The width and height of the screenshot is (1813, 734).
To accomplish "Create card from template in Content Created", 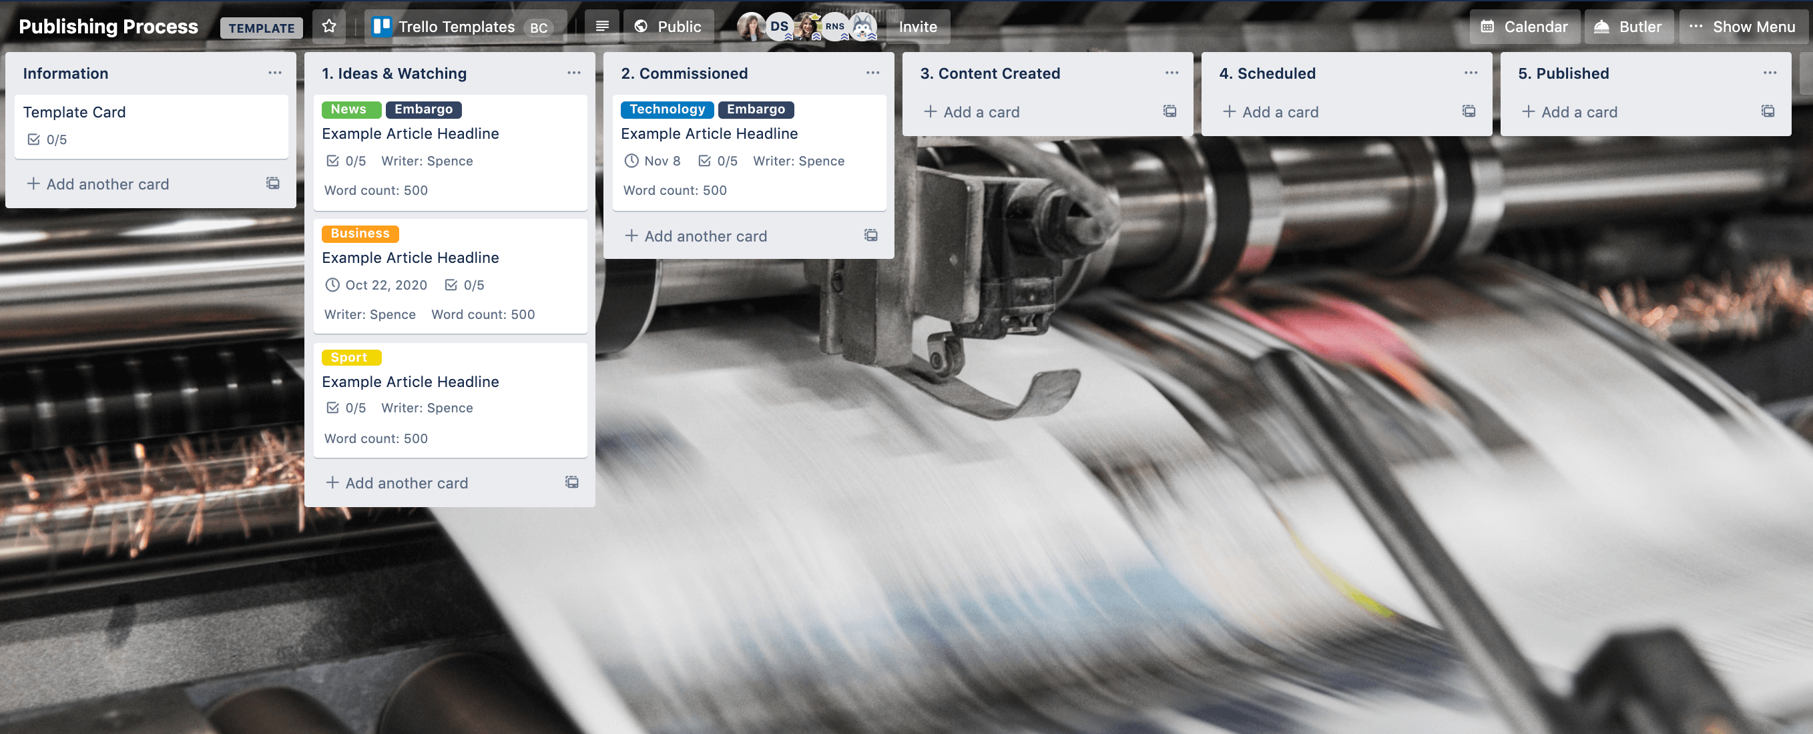I will coord(1170,111).
